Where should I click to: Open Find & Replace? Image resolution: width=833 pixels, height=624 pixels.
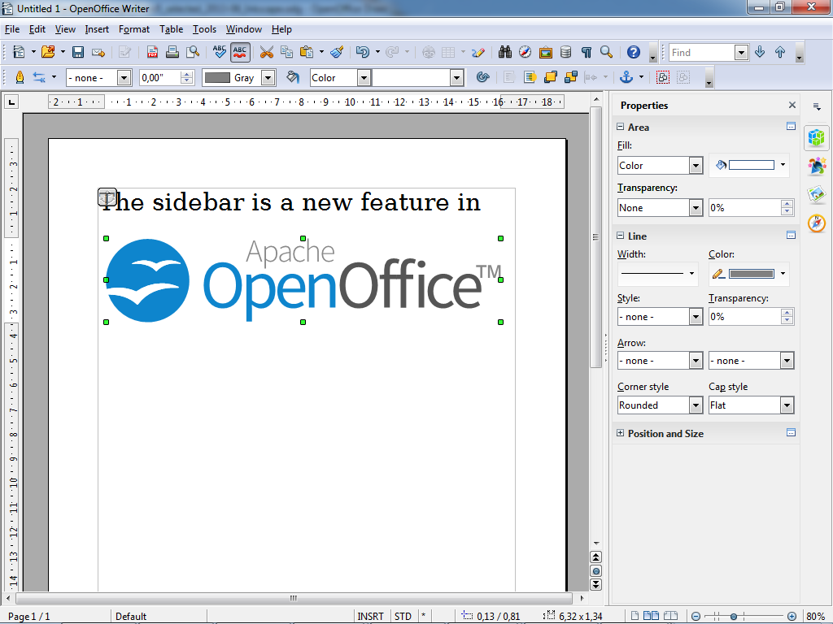tap(505, 50)
